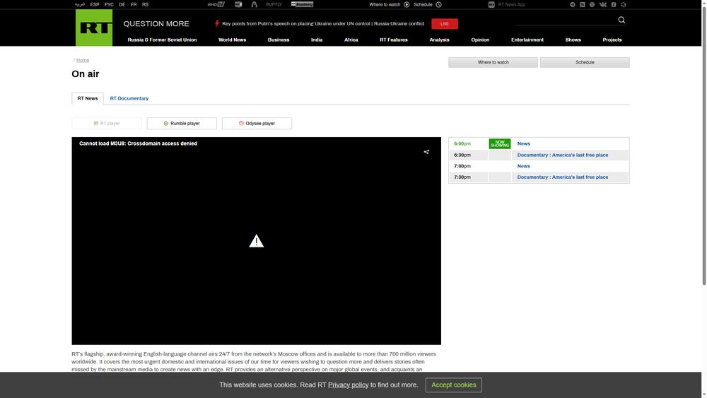Click the share icon on the player
This screenshot has width=707, height=398.
pos(426,152)
